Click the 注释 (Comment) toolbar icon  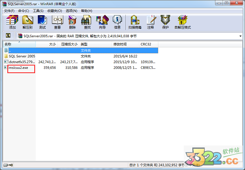[151, 20]
